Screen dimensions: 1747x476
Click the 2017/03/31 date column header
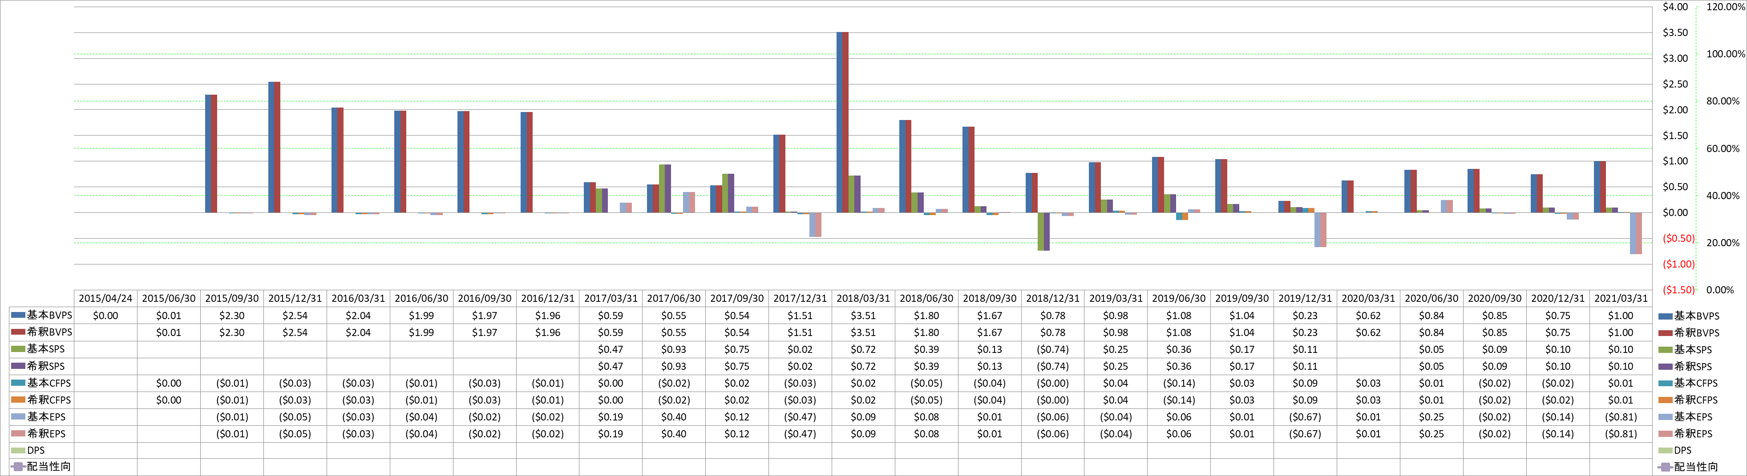pyautogui.click(x=611, y=298)
